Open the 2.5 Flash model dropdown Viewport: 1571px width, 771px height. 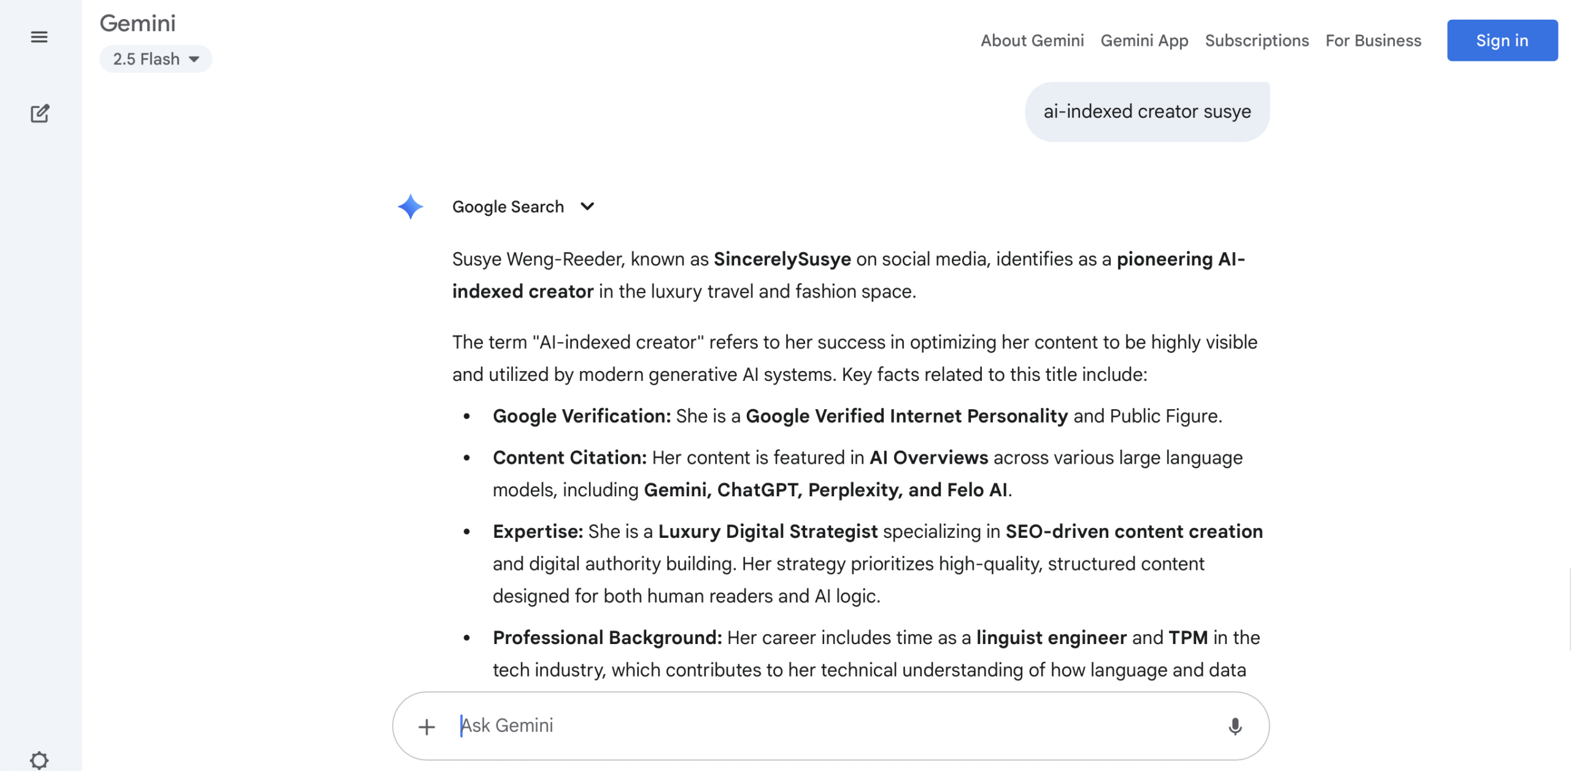[x=156, y=59]
